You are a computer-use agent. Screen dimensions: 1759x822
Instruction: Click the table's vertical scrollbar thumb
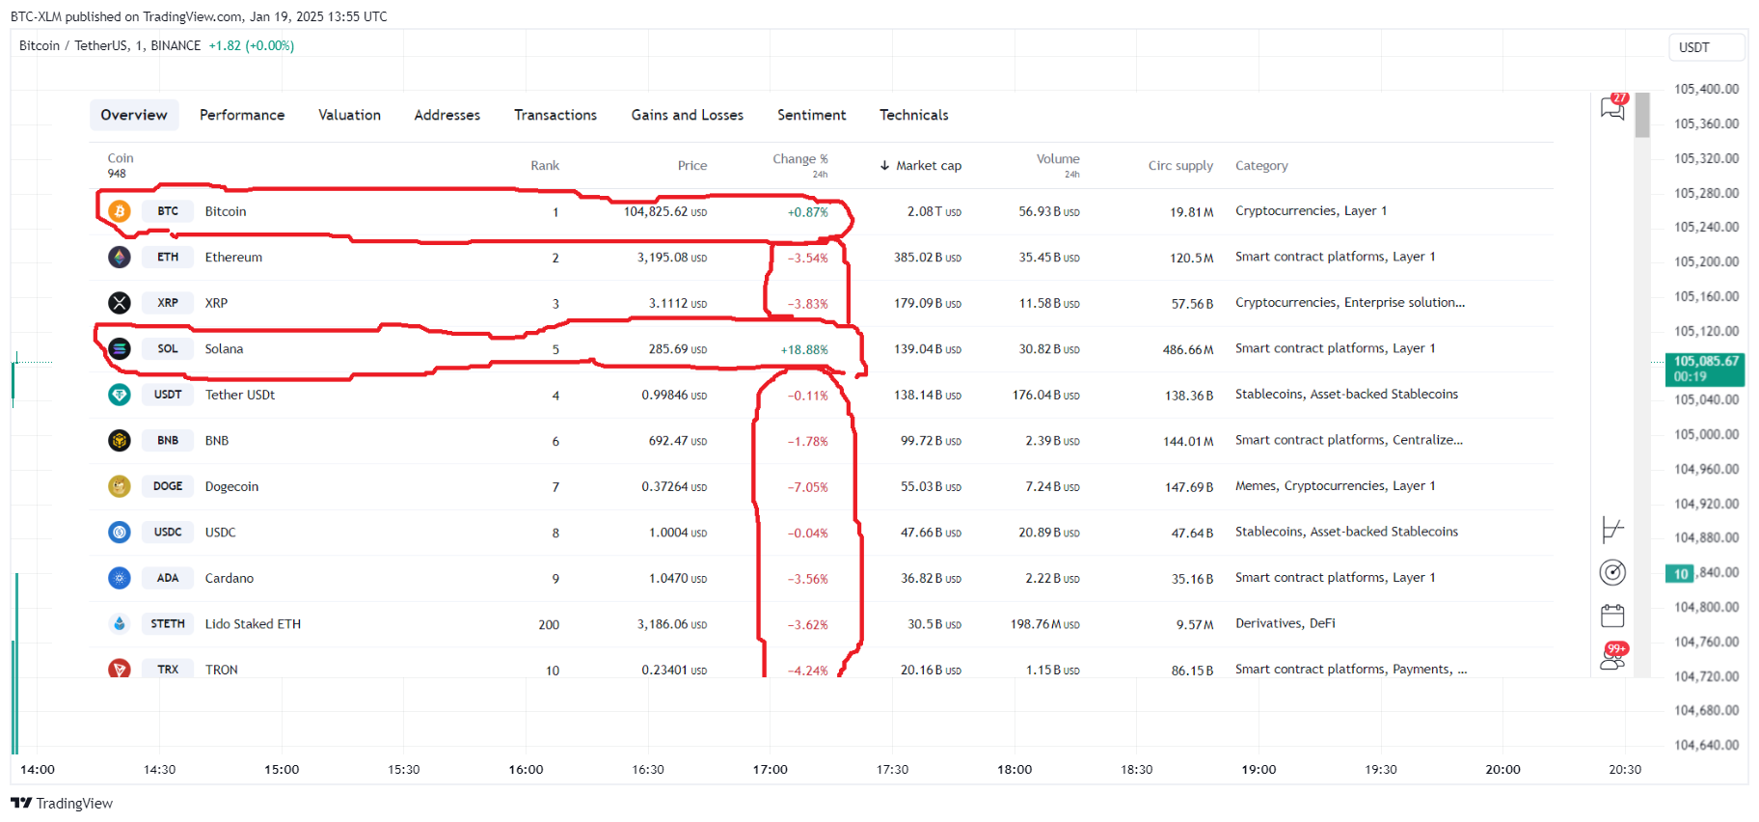tap(1642, 116)
